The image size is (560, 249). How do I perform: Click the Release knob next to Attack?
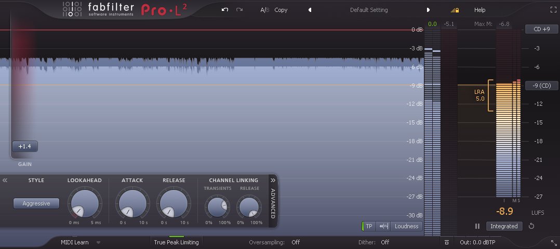(x=174, y=203)
